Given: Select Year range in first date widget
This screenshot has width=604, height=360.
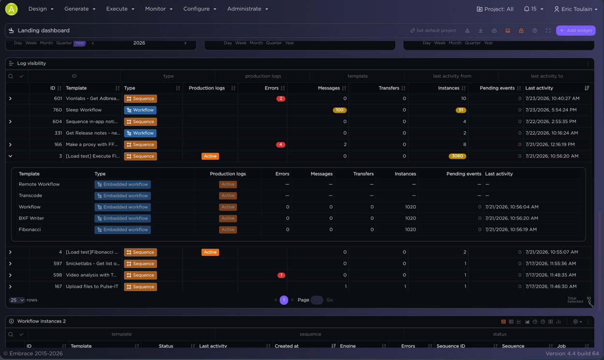Looking at the screenshot, I should (80, 43).
